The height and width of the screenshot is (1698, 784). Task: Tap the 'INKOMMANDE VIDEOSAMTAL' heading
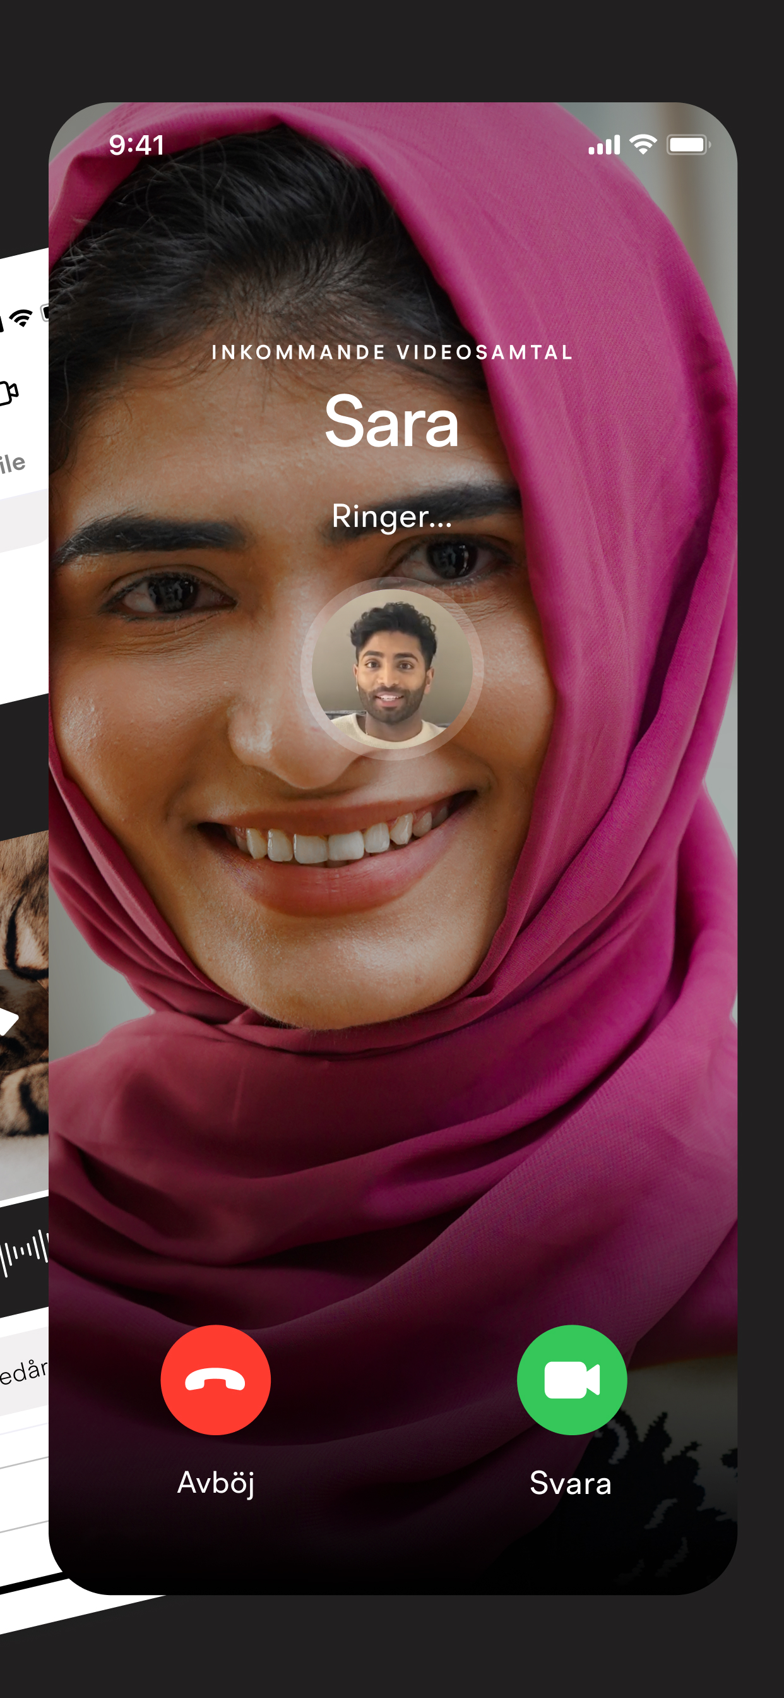point(392,352)
